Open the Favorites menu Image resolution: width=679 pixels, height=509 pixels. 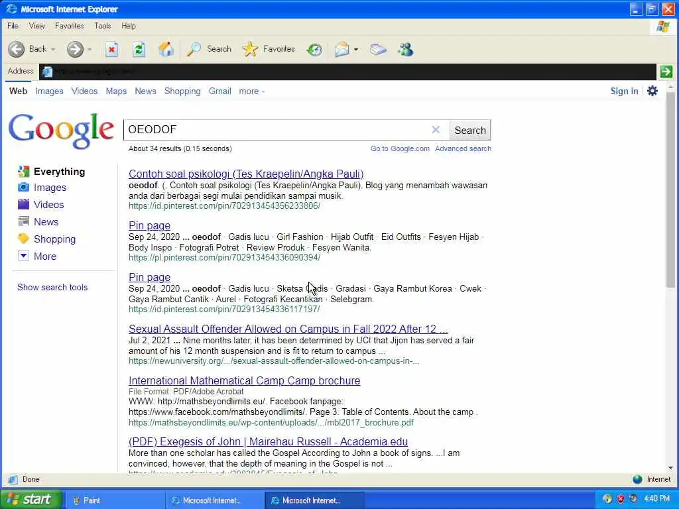click(69, 26)
